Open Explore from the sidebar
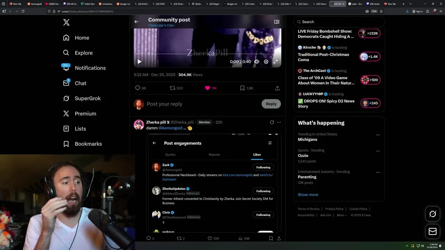Screen dimensions: 445x250 coord(78,53)
